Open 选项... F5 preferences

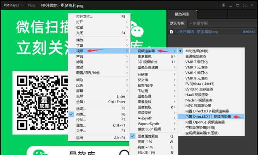click(99, 109)
